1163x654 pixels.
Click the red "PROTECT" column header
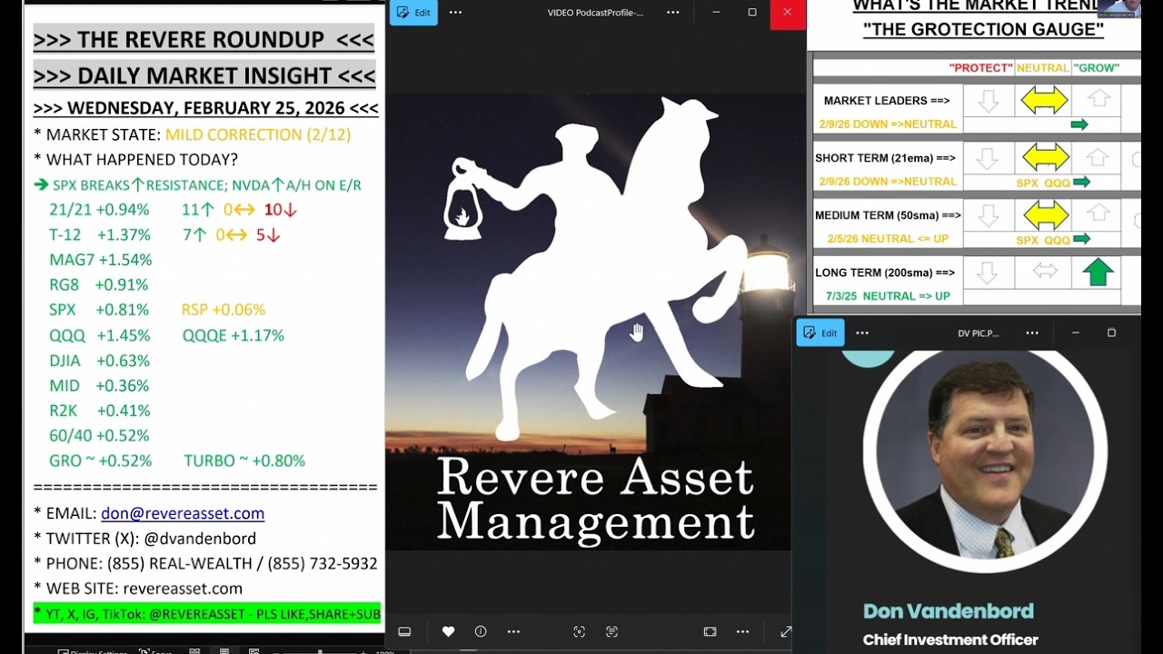pyautogui.click(x=980, y=68)
